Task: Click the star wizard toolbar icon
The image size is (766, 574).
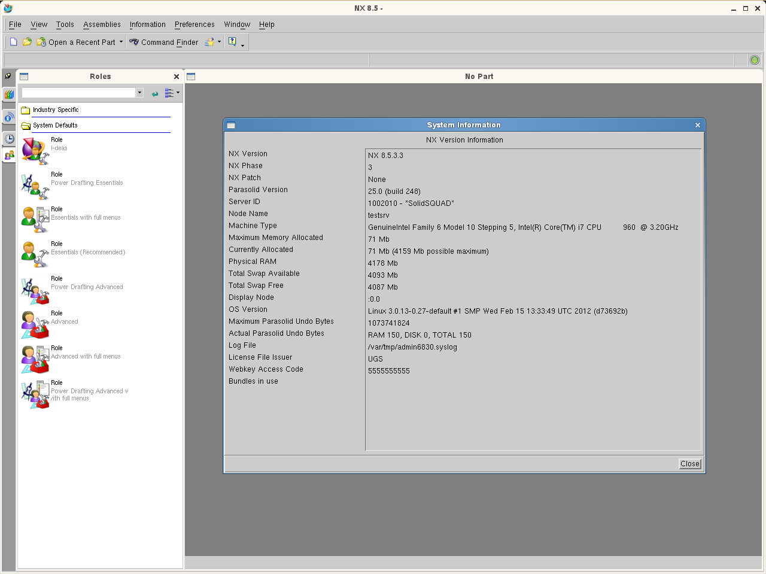Action: 209,42
